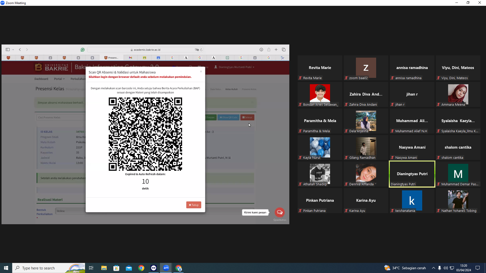
Task: Expand the Portal dropdown menu
Action: 59,79
